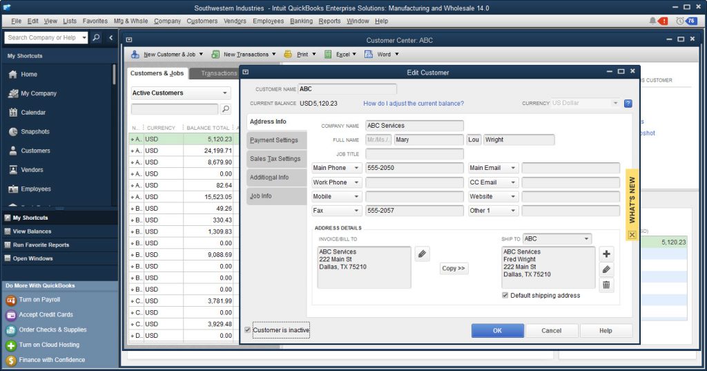Click the Print printer icon
The width and height of the screenshot is (707, 371).
288,54
